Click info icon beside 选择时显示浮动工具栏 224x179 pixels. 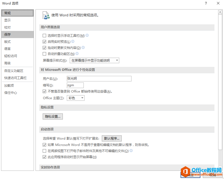pyautogui.click(x=87, y=35)
